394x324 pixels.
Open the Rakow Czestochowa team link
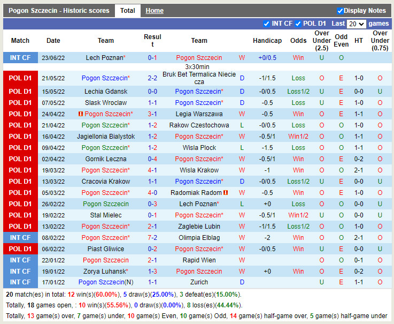click(x=199, y=125)
